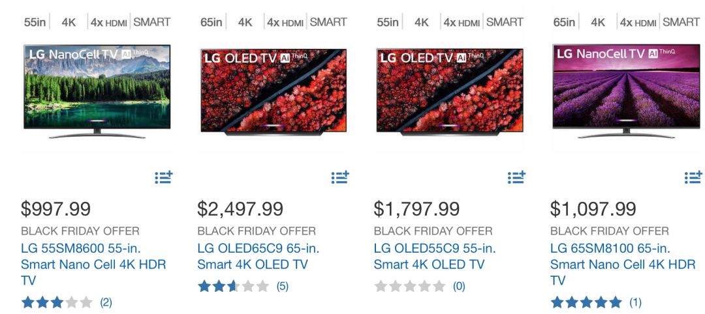Open the (5) reviews count

283,286
